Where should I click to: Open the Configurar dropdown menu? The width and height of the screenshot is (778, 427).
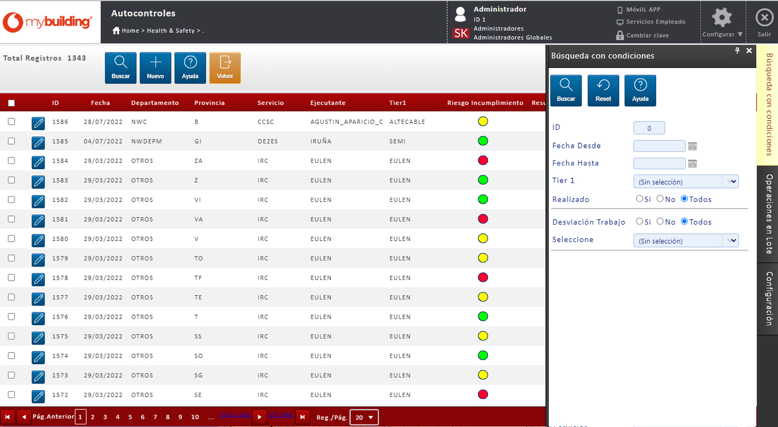722,34
